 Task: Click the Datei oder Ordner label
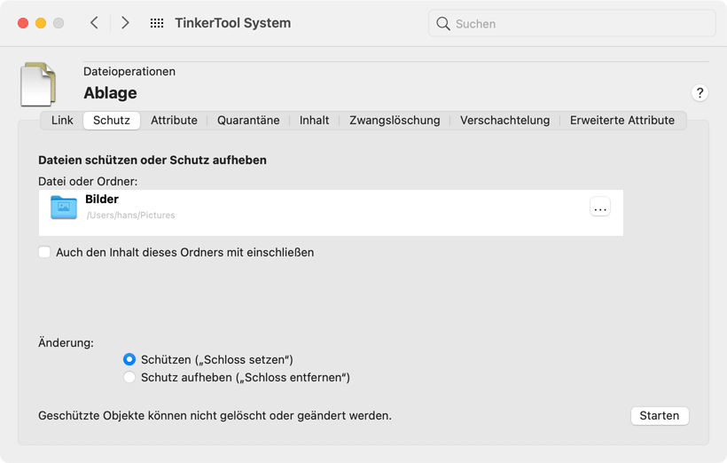[88, 182]
